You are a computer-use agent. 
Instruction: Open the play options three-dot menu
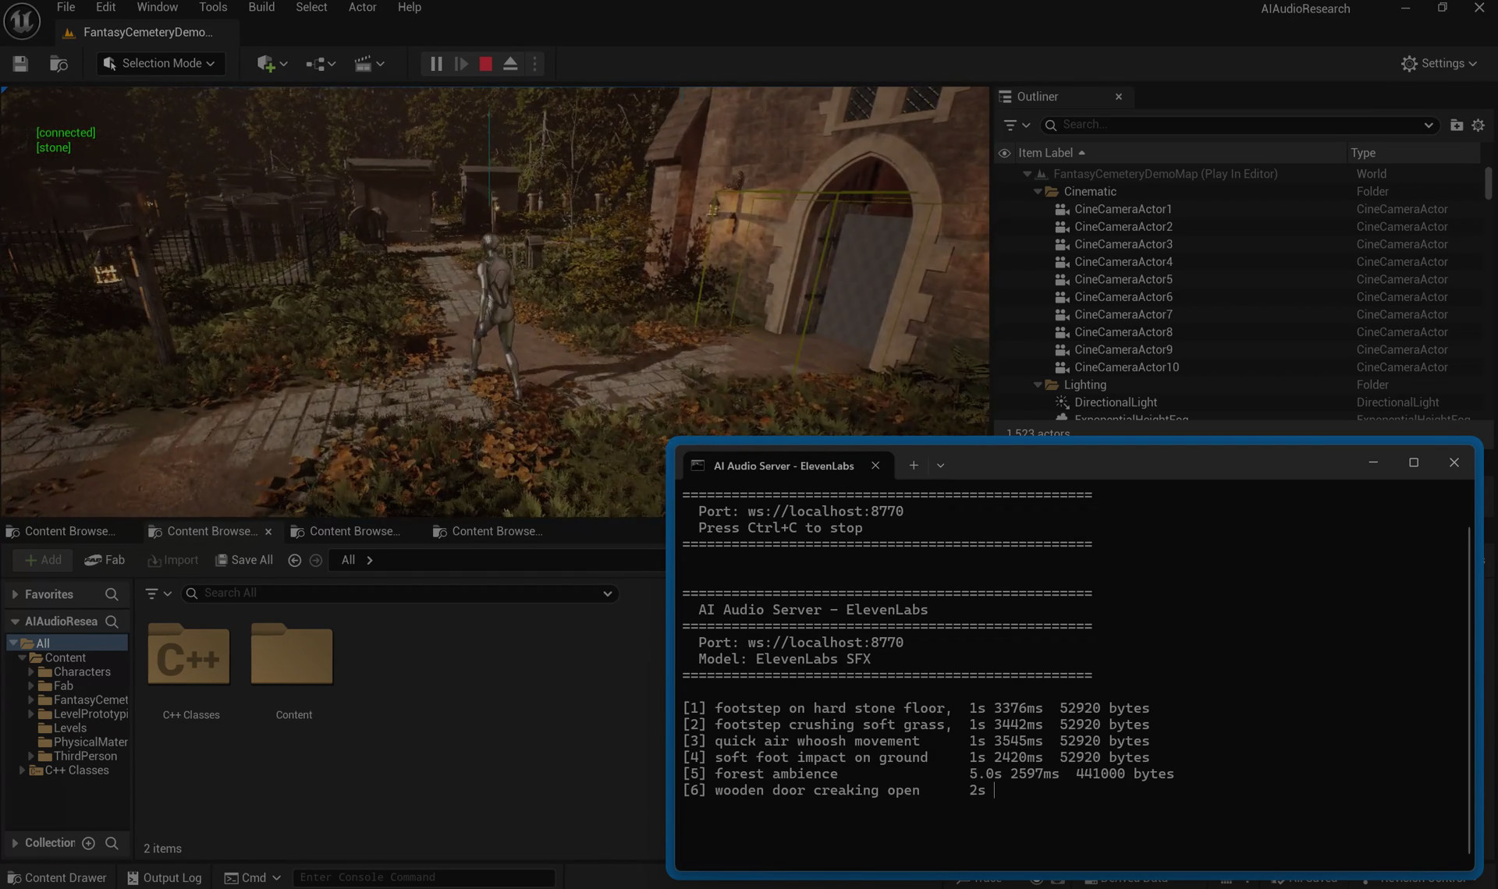(534, 64)
